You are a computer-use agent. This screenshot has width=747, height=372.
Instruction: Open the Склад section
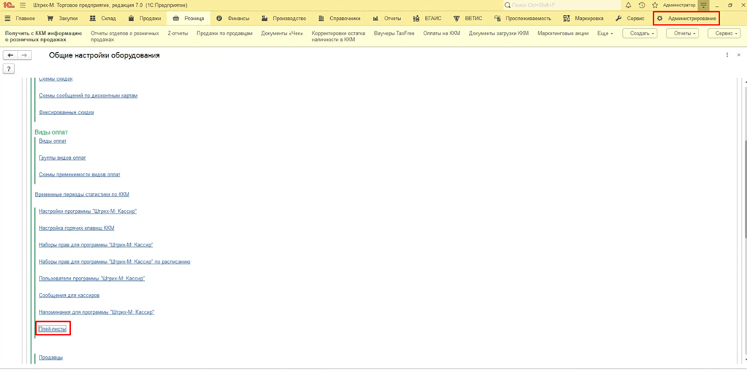103,19
